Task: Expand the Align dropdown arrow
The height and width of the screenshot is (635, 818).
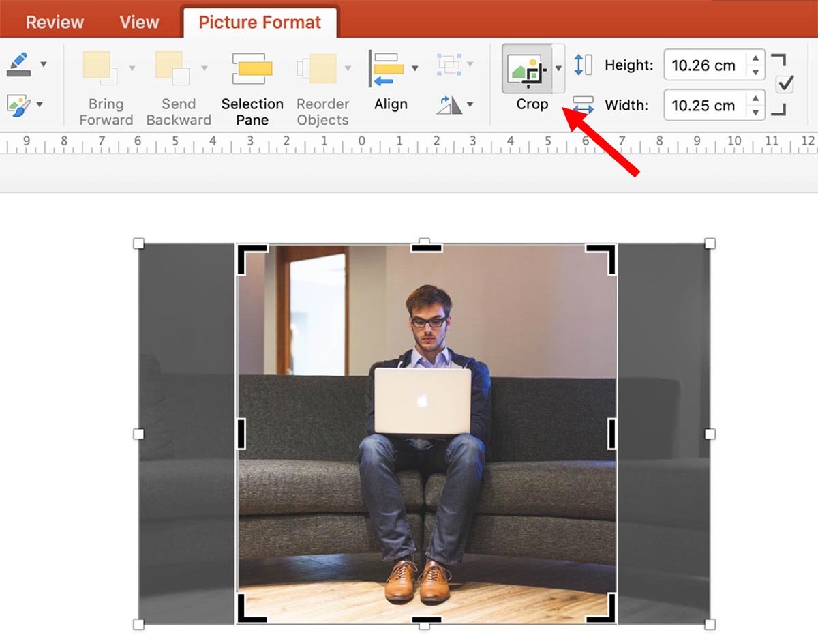Action: (x=414, y=68)
